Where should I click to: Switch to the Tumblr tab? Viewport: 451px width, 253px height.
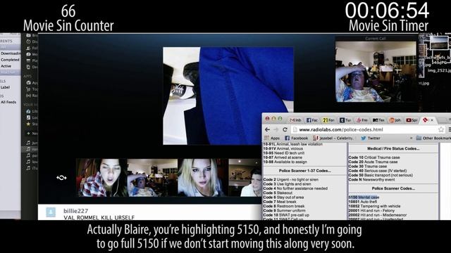click(x=345, y=120)
